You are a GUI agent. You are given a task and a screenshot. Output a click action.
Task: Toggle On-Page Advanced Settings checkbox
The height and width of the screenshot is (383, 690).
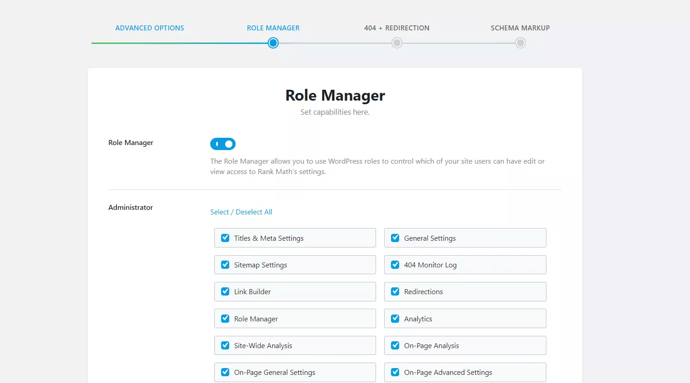tap(395, 372)
